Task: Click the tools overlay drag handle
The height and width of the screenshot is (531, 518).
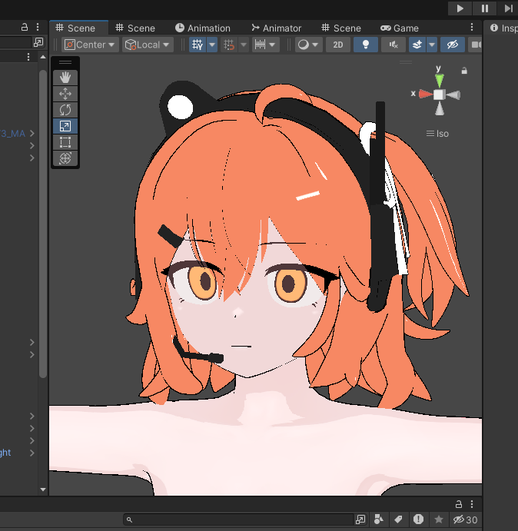Action: pos(65,62)
